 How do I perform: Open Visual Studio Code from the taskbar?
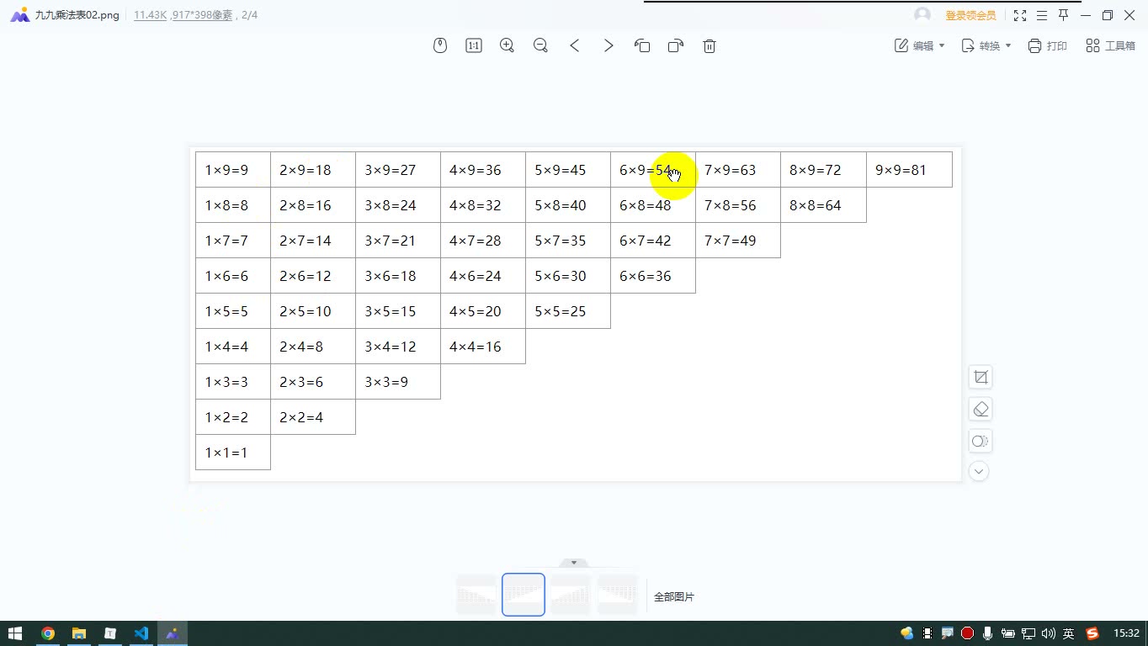tap(141, 633)
